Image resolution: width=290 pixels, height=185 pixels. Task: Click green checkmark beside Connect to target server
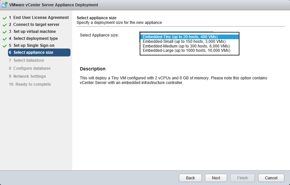click(x=5, y=25)
